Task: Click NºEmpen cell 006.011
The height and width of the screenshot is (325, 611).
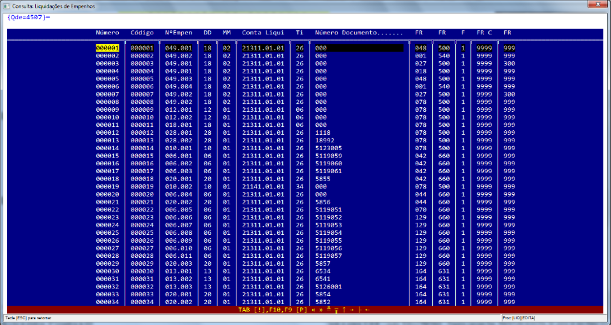Action: point(178,256)
